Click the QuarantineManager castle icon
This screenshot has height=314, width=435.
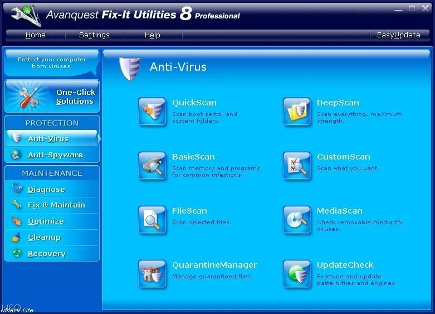point(152,274)
